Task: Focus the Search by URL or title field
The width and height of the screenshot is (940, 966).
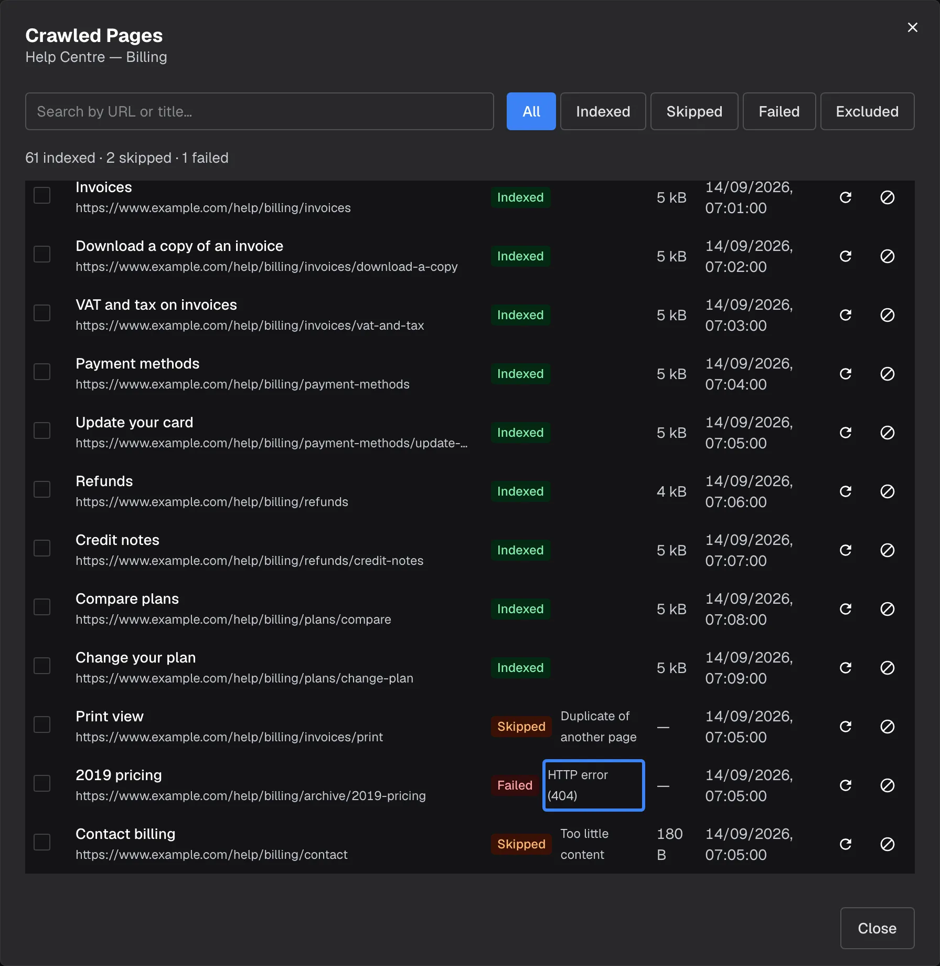Action: [260, 111]
